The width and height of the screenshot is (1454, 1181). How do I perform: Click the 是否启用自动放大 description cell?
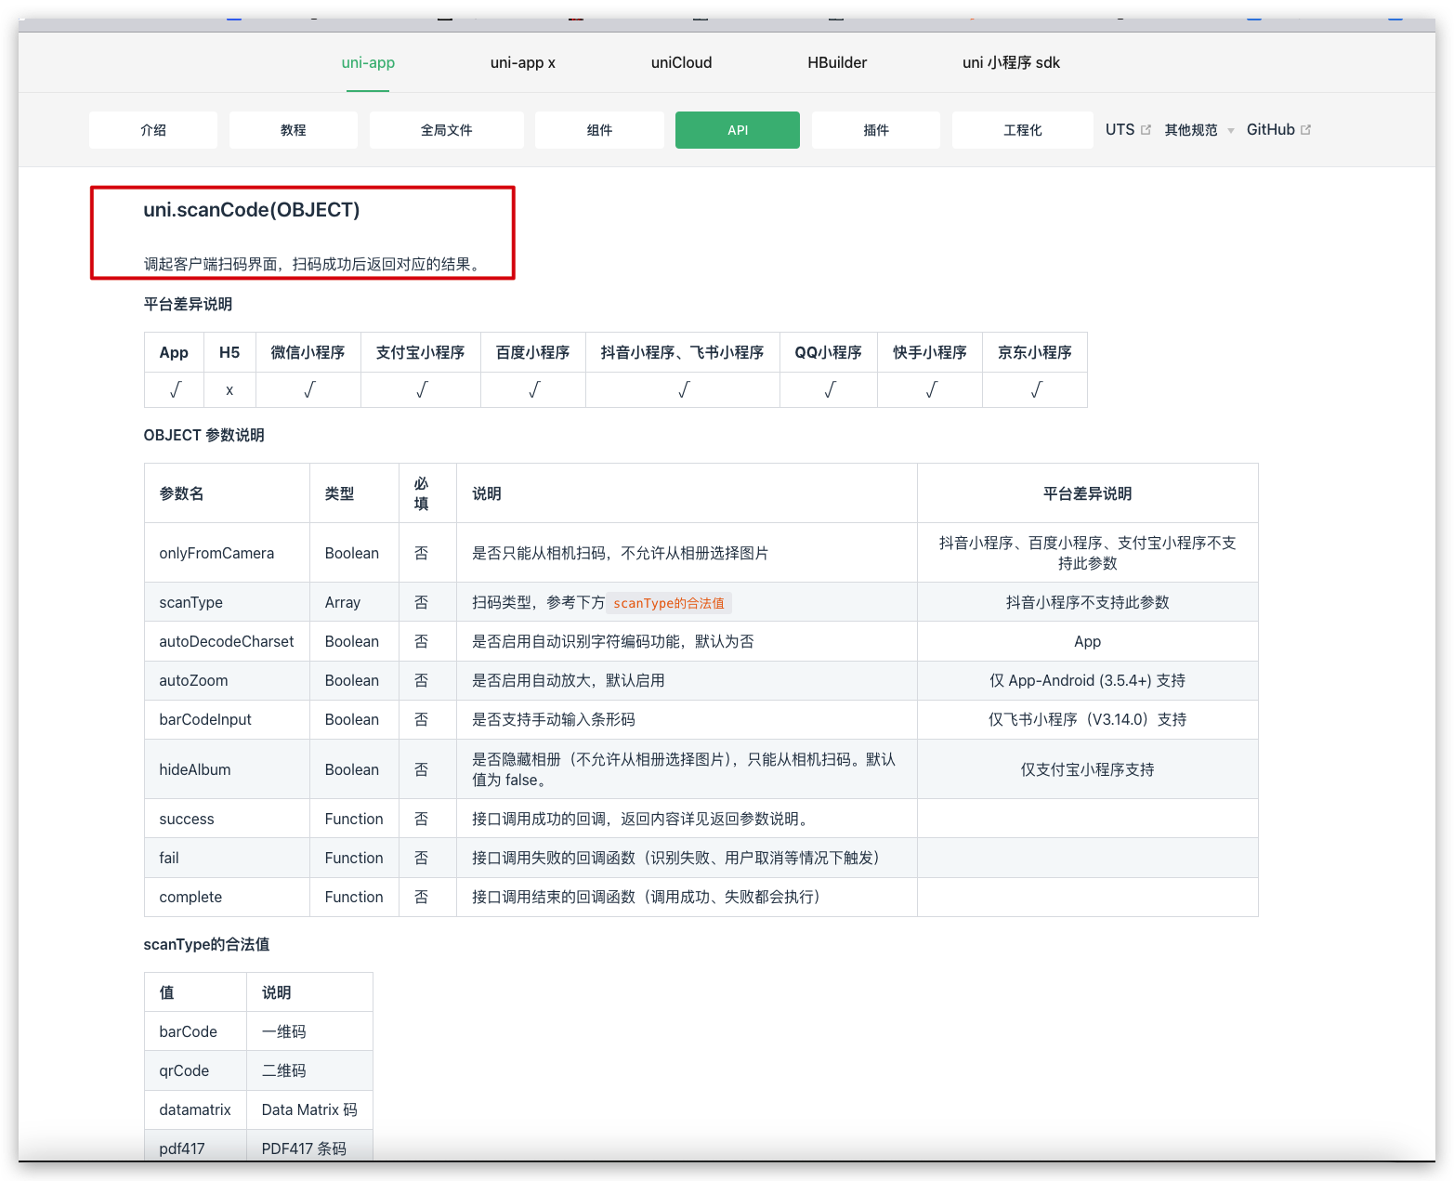coord(687,680)
